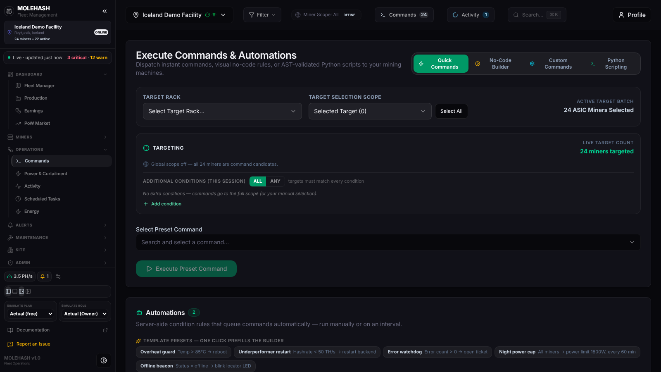Apply the Overheat guard template preset

[x=183, y=352]
